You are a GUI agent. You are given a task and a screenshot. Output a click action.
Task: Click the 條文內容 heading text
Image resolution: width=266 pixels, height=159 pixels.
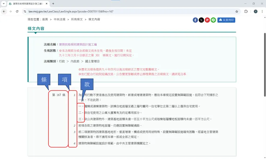(36, 28)
